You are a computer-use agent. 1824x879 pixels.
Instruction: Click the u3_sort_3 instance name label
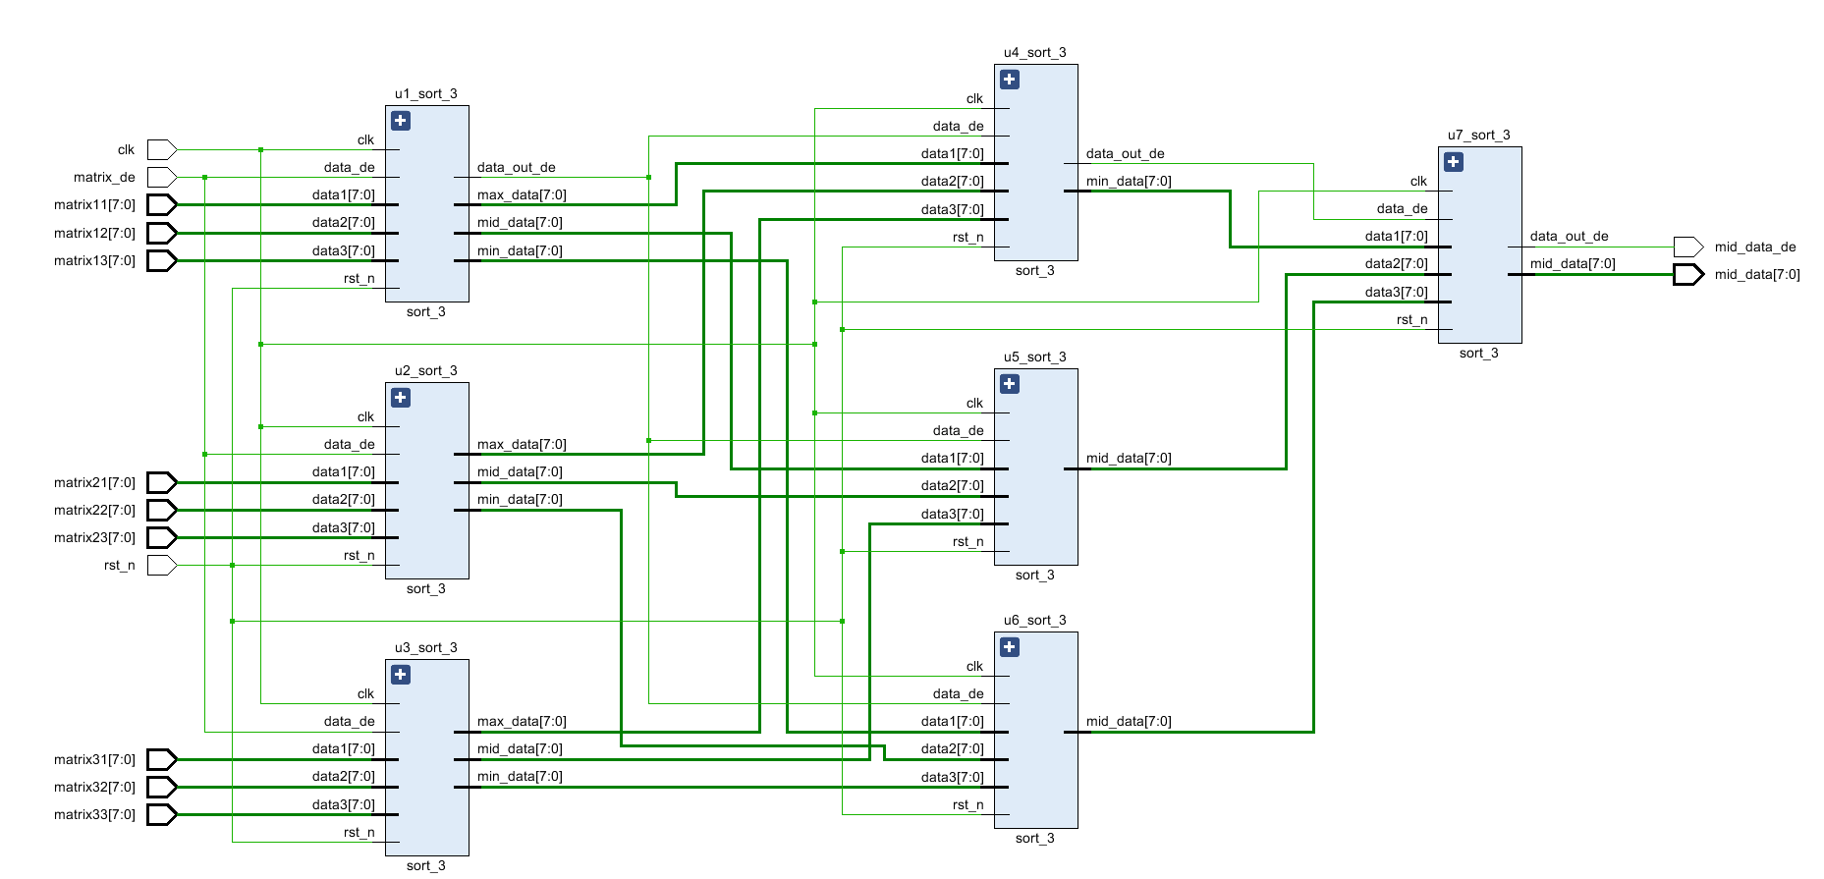tap(426, 648)
